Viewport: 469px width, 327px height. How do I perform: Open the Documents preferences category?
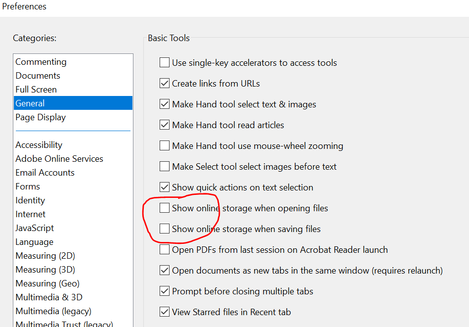(x=38, y=75)
